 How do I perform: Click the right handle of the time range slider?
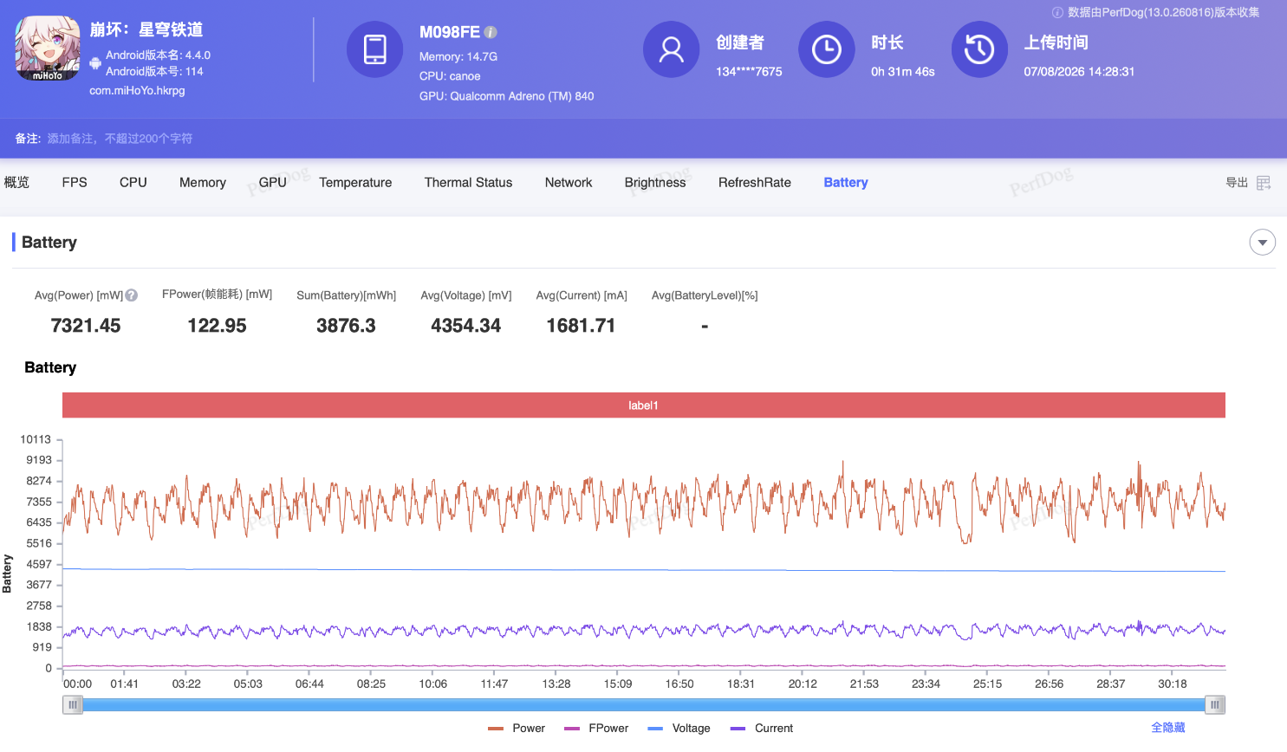pos(1215,705)
